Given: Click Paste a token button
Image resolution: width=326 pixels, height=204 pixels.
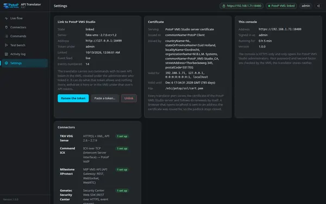Looking at the screenshot, I should click(x=105, y=98).
